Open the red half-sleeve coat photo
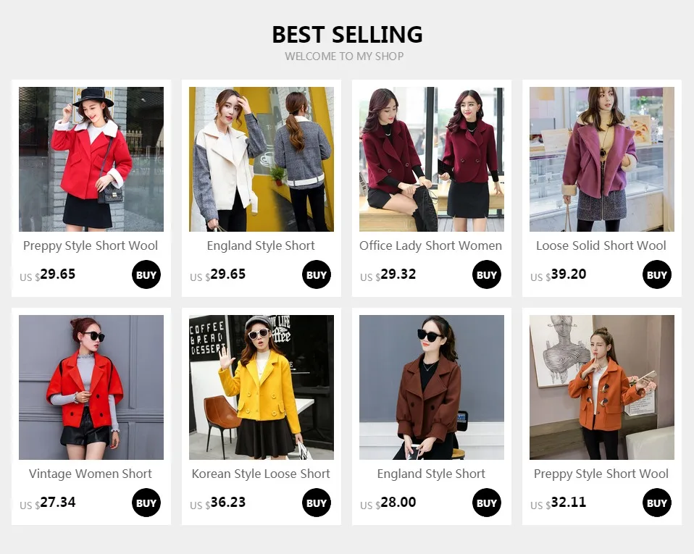The height and width of the screenshot is (554, 694). click(x=91, y=387)
